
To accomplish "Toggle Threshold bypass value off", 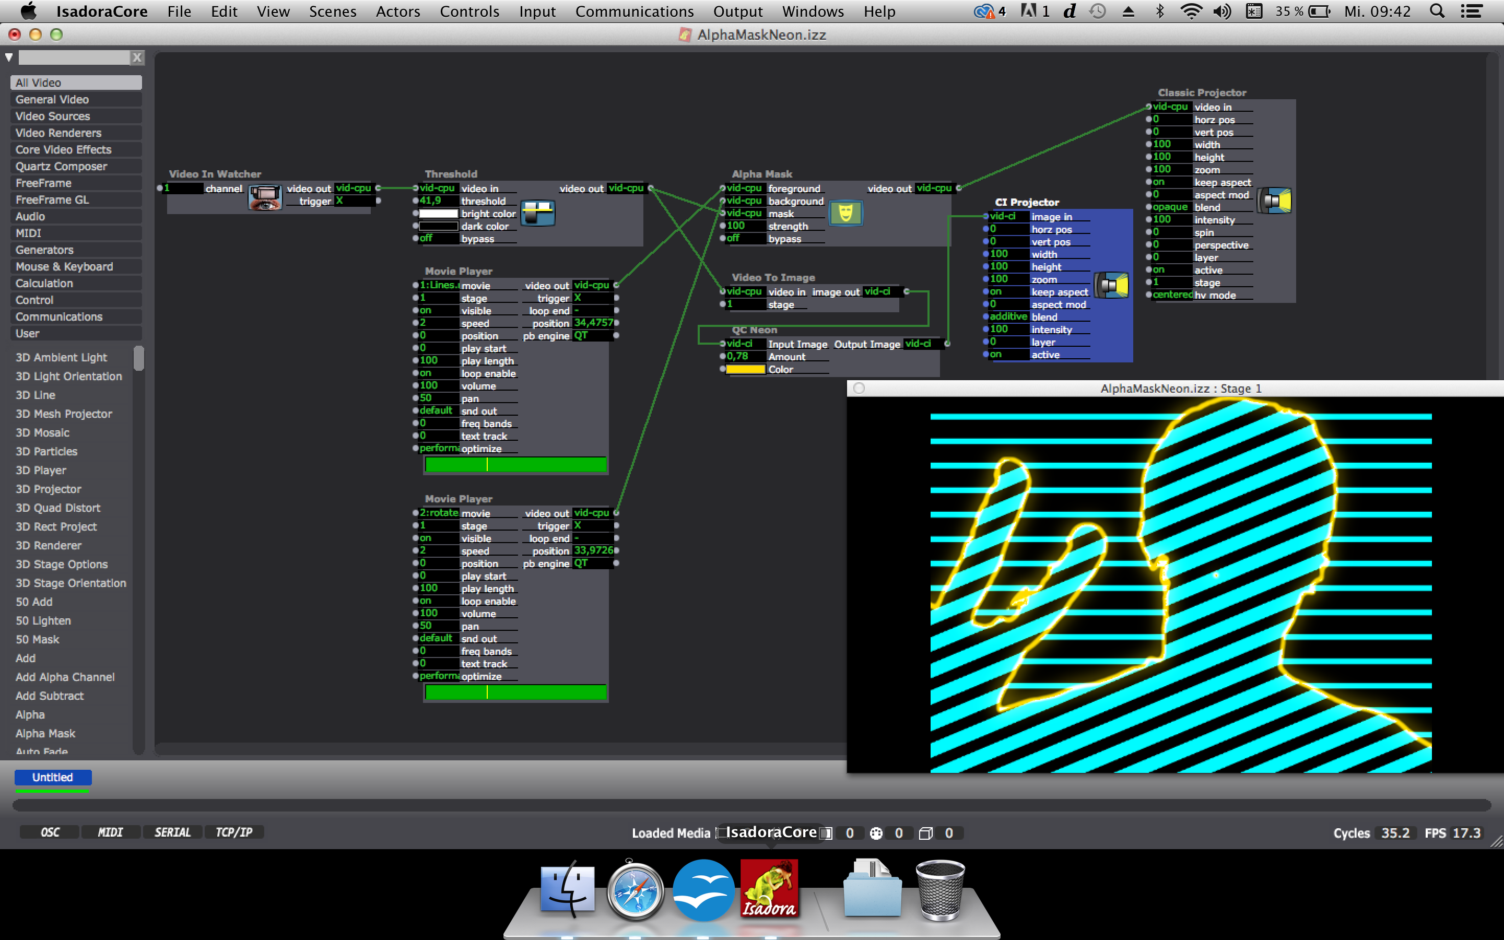I will point(438,238).
